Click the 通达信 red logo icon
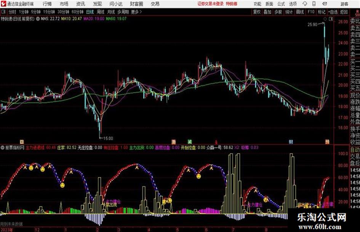 [x=3, y=4]
